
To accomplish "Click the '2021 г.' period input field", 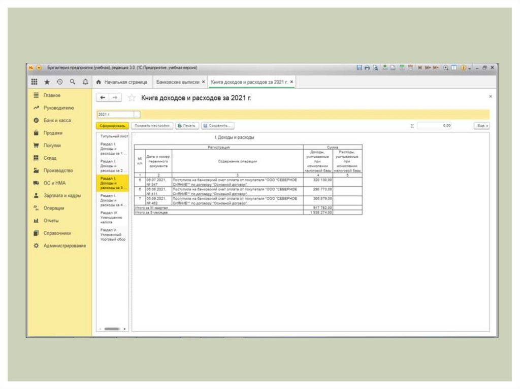I will pos(115,115).
